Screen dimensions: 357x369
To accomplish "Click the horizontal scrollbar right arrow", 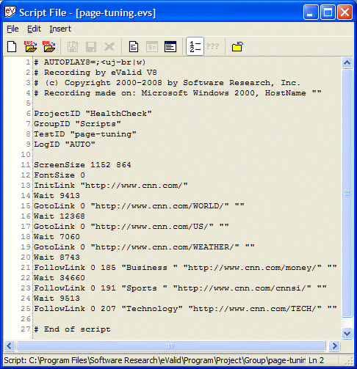I will 334,346.
